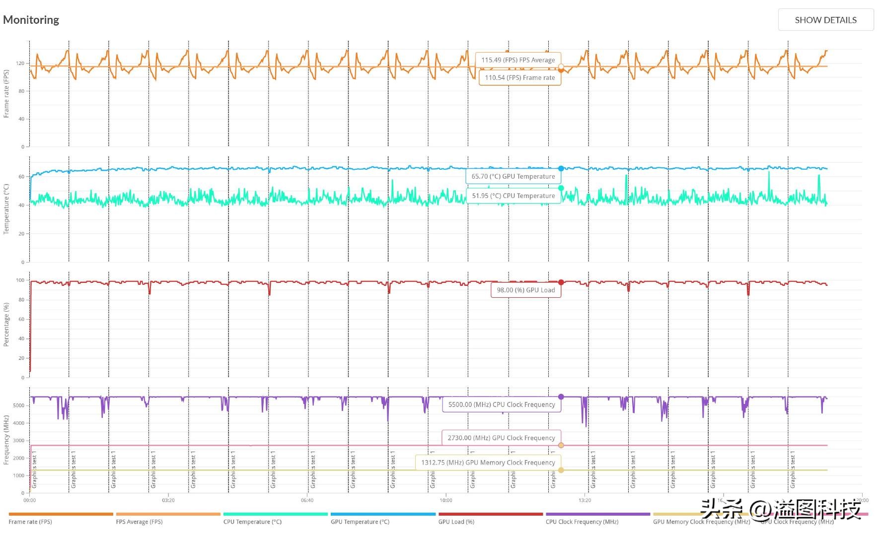877x536 pixels.
Task: Click the 06:40 time axis label
Action: (307, 500)
